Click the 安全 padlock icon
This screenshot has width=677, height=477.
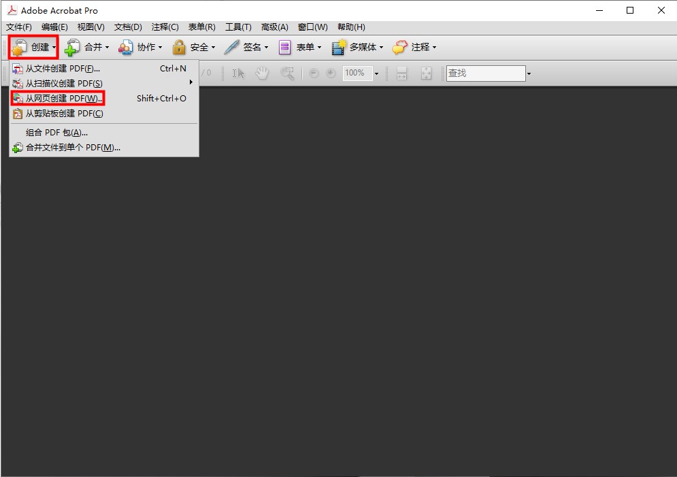click(179, 47)
